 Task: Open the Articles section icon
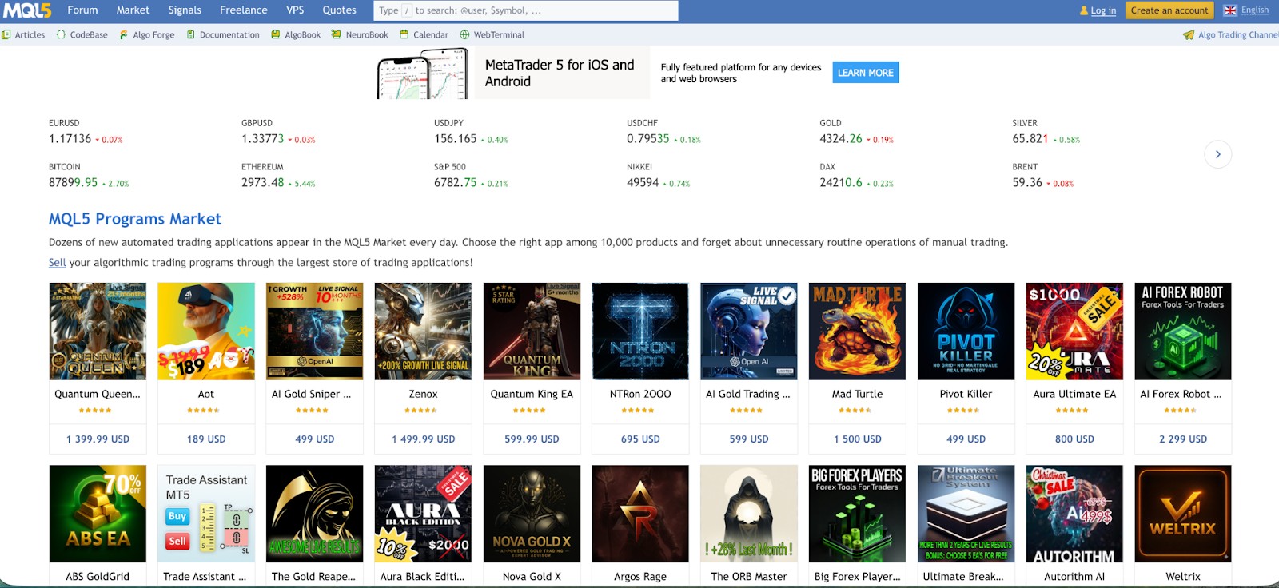[x=6, y=34]
